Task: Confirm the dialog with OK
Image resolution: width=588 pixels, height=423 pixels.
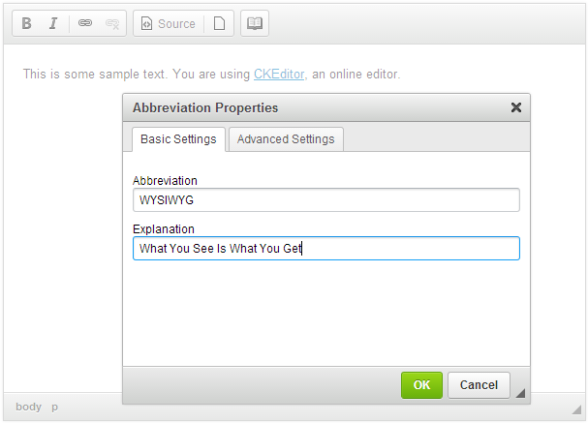Action: [x=421, y=385]
